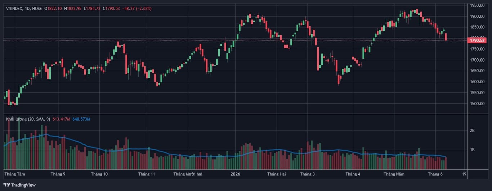Click the red 613.417M volume value
Screen dimensions: 492x191
[62, 119]
